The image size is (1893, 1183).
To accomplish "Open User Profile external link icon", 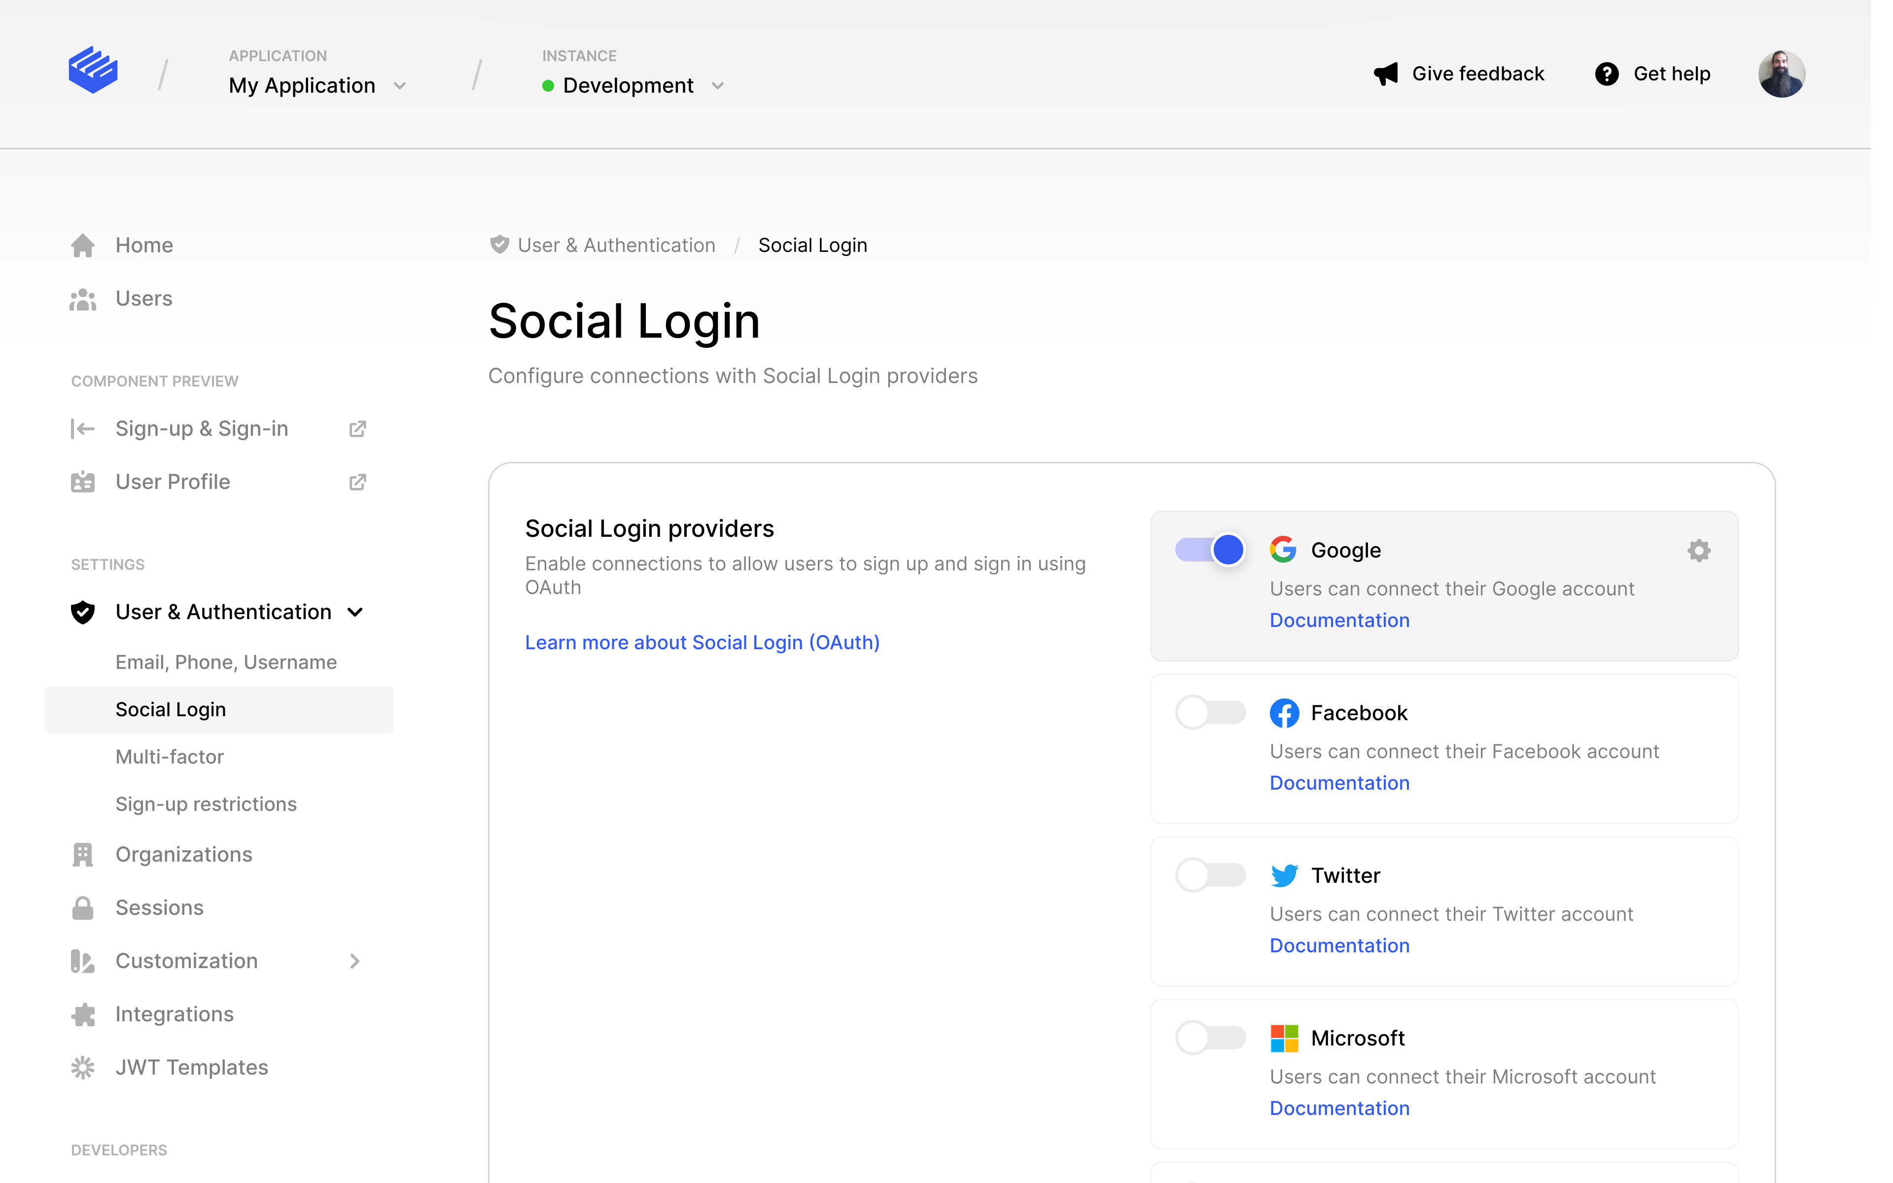I will [x=357, y=482].
